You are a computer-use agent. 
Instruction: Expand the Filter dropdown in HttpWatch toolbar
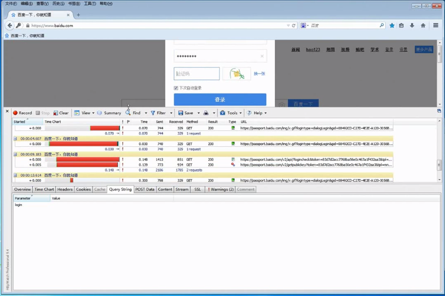pyautogui.click(x=171, y=113)
